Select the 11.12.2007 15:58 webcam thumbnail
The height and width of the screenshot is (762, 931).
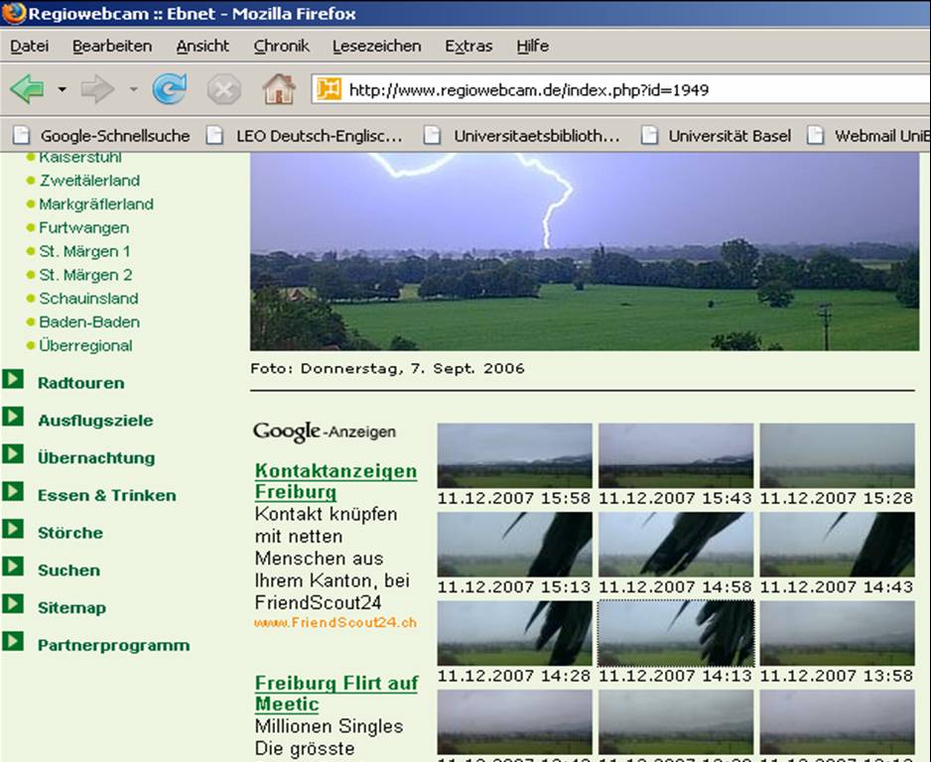coord(514,455)
